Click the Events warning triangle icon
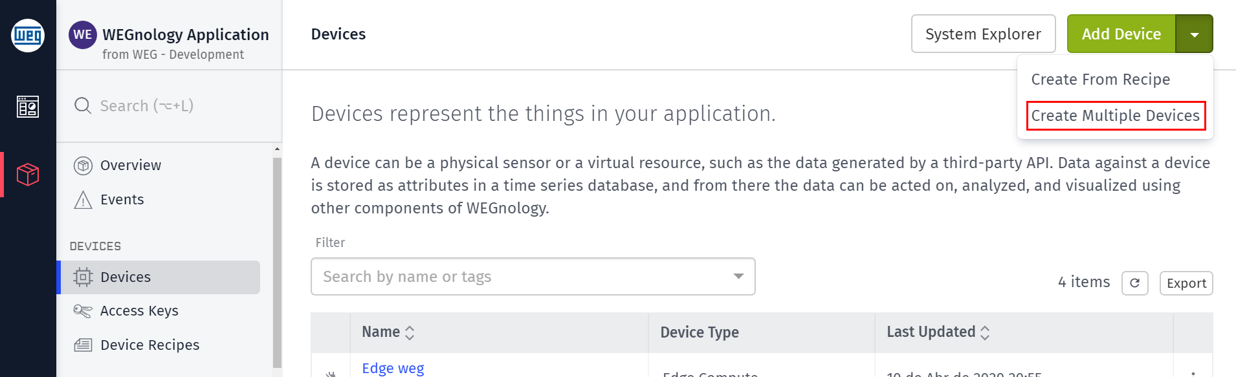 point(83,200)
